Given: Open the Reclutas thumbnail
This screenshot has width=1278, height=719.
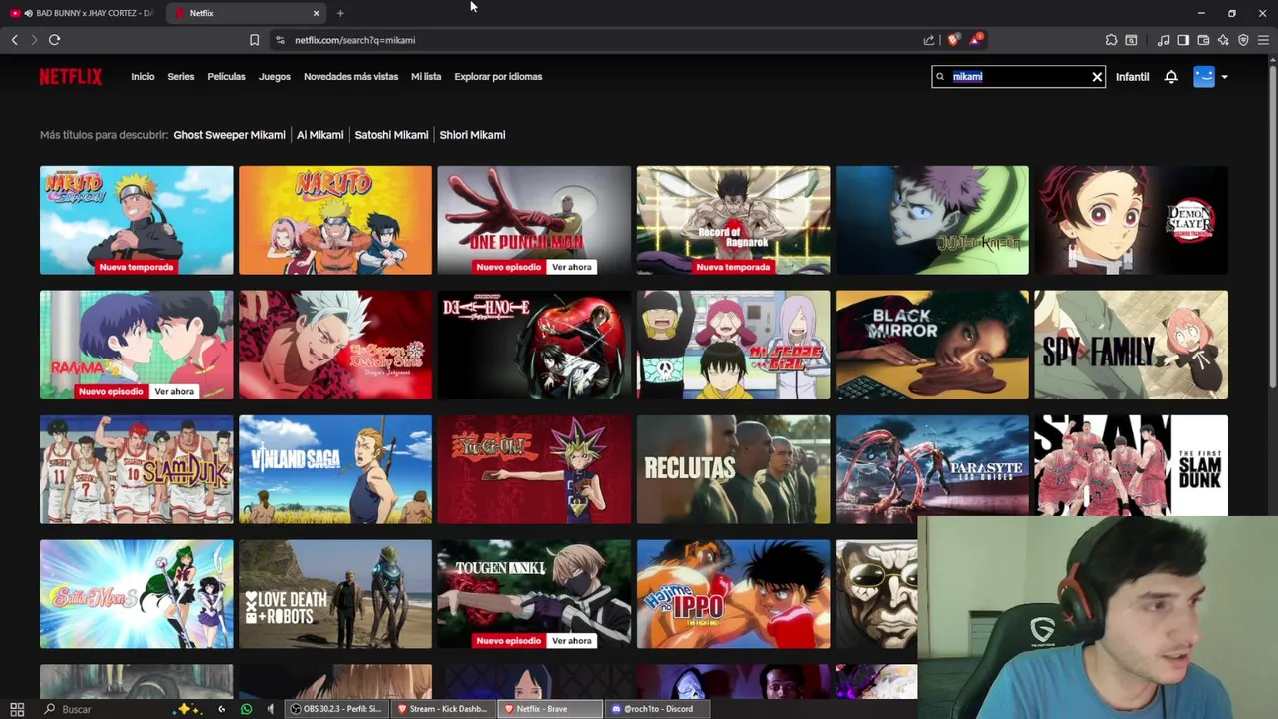Looking at the screenshot, I should [733, 469].
